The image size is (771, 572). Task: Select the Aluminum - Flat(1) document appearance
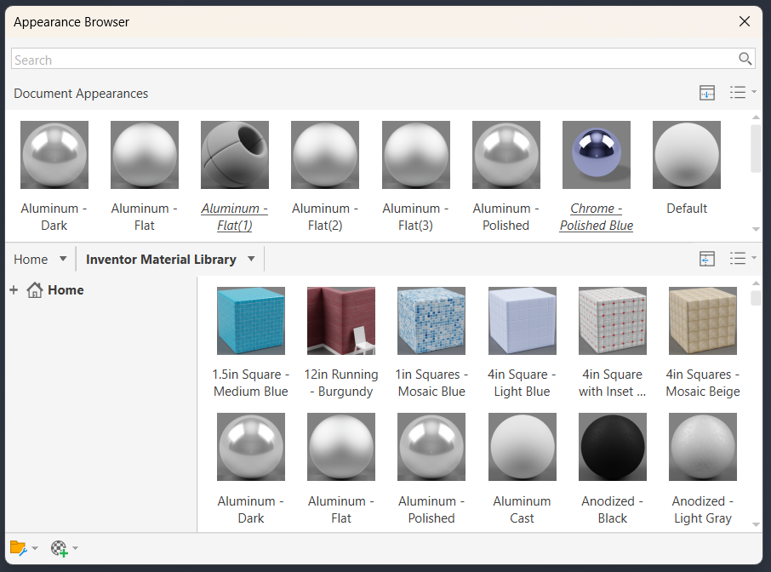(235, 155)
